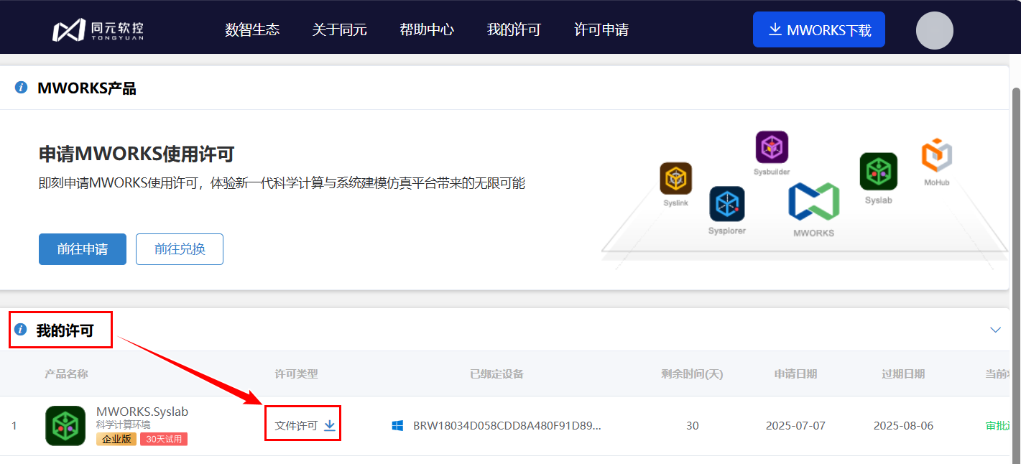
Task: Click the Sysplorer product icon
Action: [726, 204]
